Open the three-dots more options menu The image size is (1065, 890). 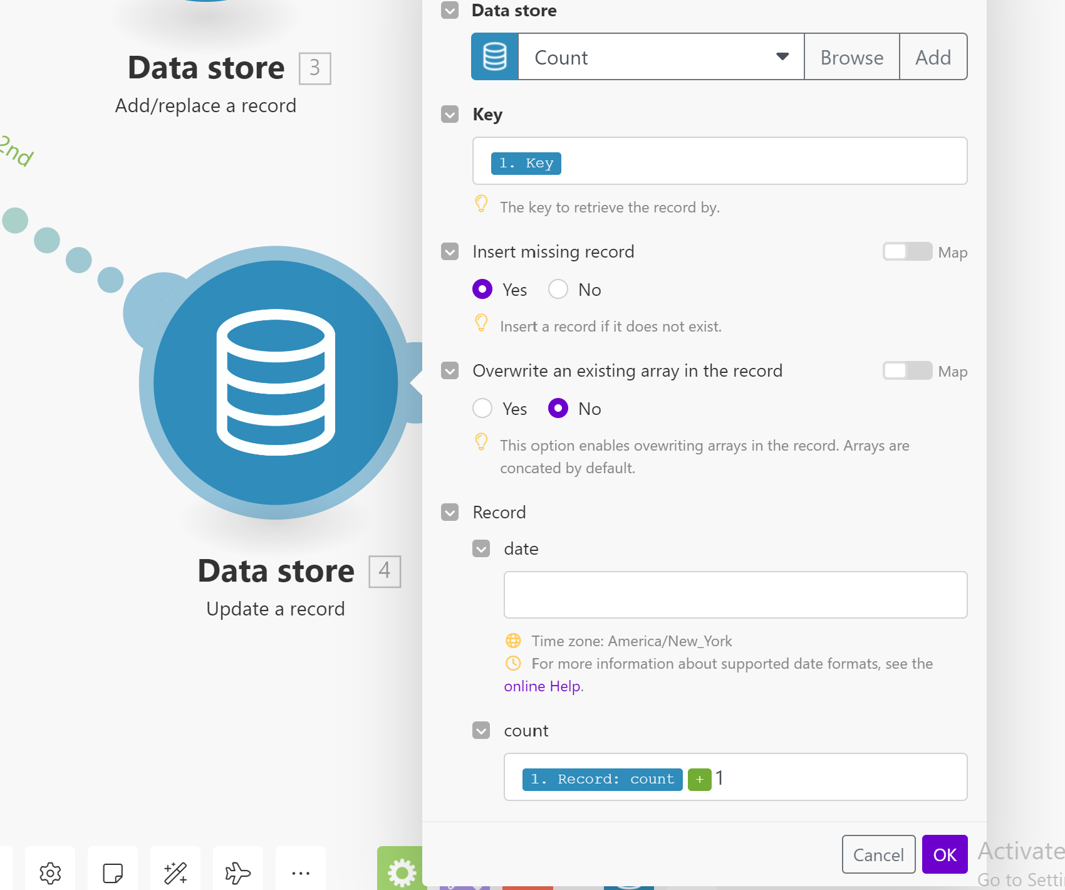pyautogui.click(x=301, y=872)
